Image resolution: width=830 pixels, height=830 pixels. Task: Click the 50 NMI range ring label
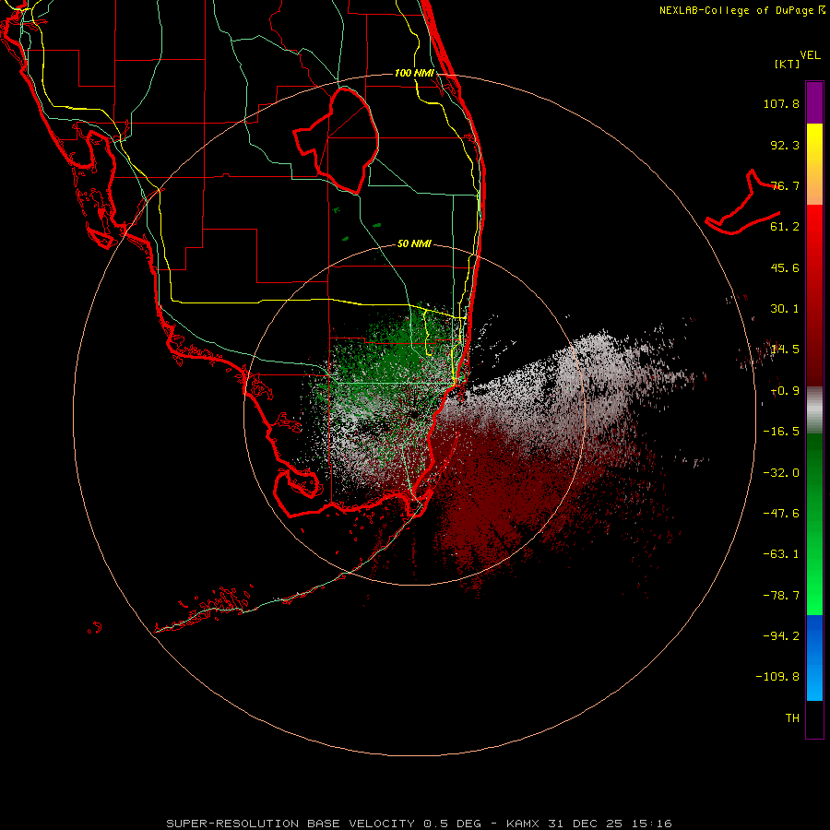[414, 243]
